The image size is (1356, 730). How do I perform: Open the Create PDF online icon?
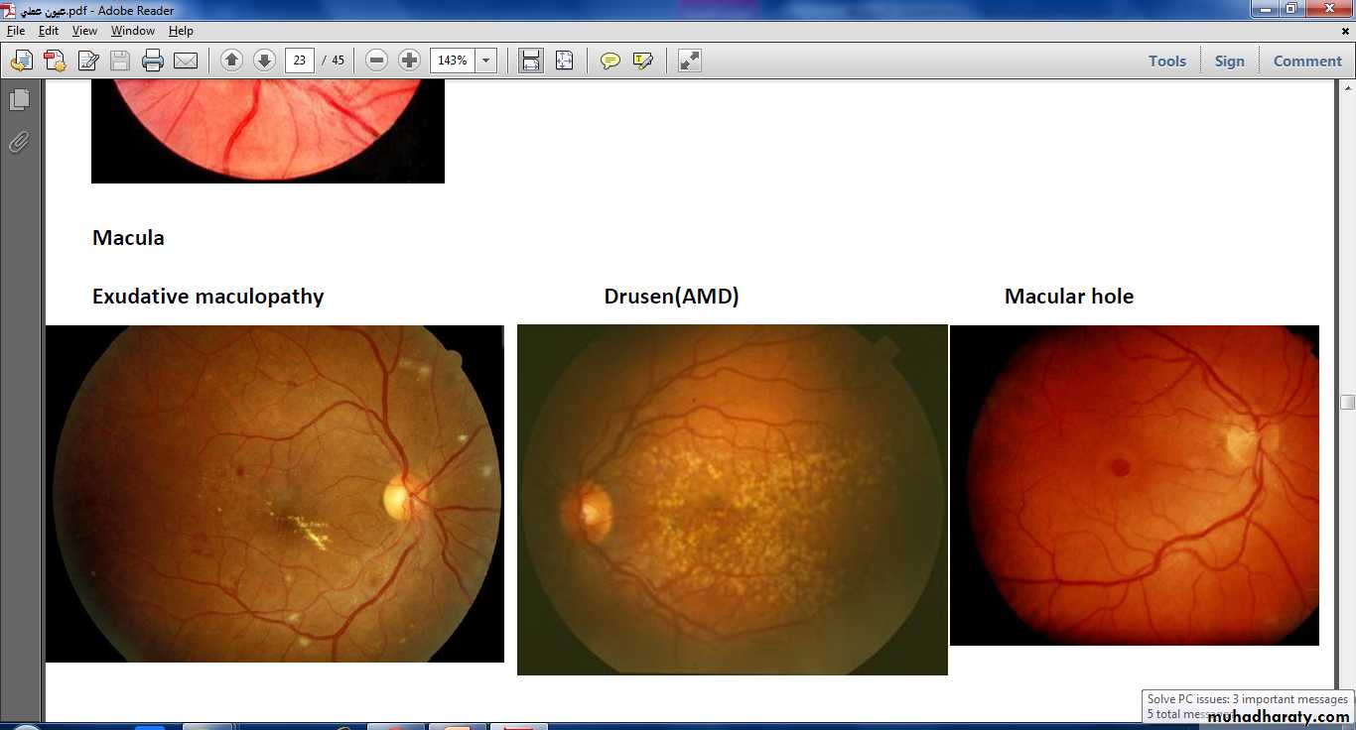[55, 61]
